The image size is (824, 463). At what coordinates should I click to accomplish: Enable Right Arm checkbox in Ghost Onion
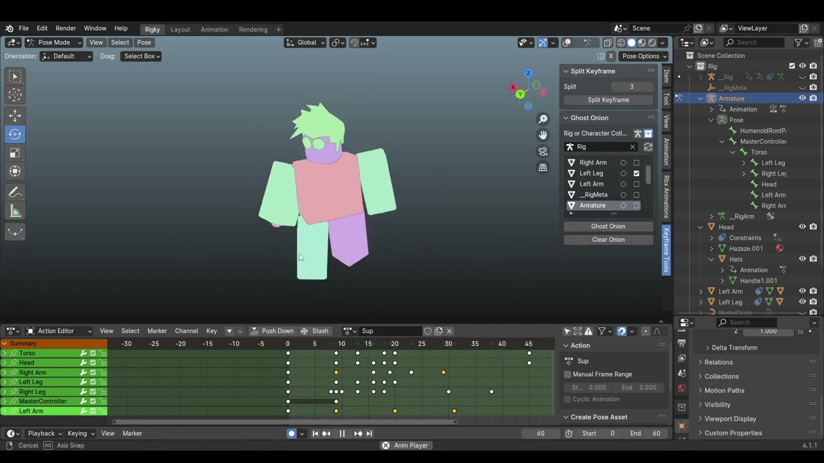[x=636, y=163]
